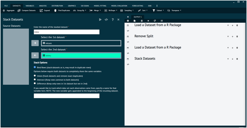247x128 pixels.
Task: Remove abbey from 2nd dataset using arrow
Action: click(35, 55)
